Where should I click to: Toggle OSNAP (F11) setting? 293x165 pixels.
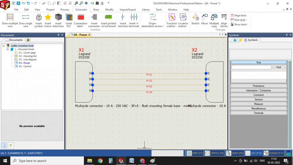pyautogui.click(x=274, y=153)
